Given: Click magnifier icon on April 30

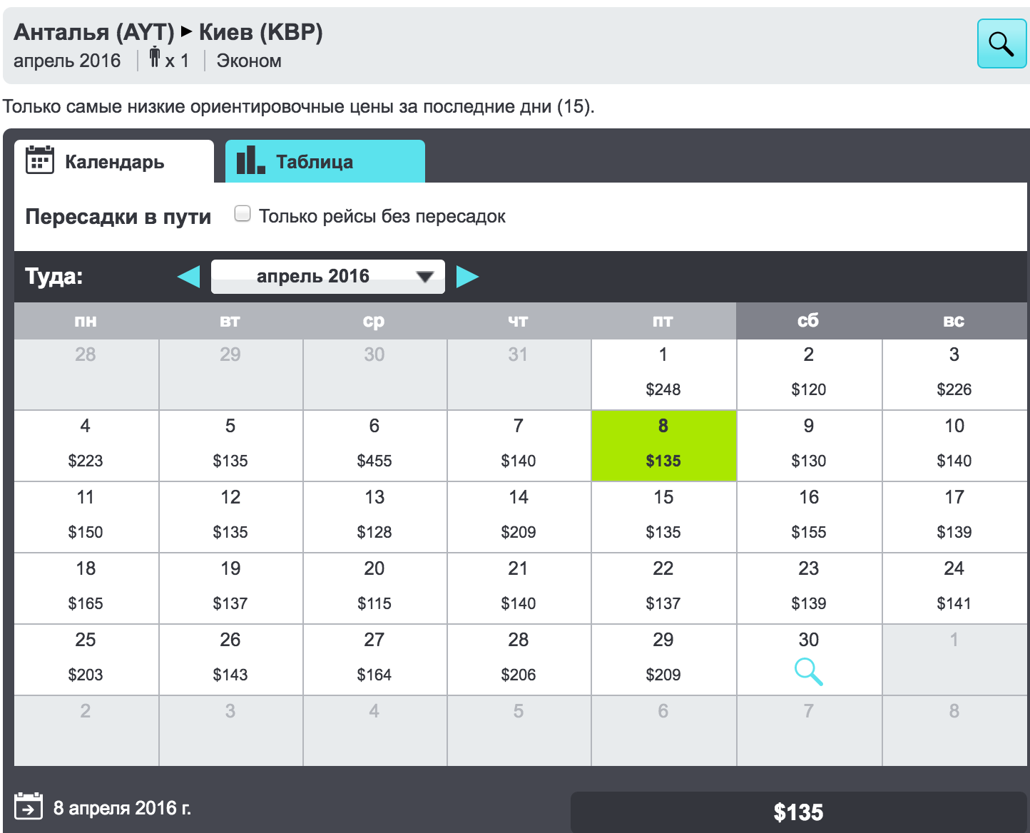Looking at the screenshot, I should tap(808, 671).
